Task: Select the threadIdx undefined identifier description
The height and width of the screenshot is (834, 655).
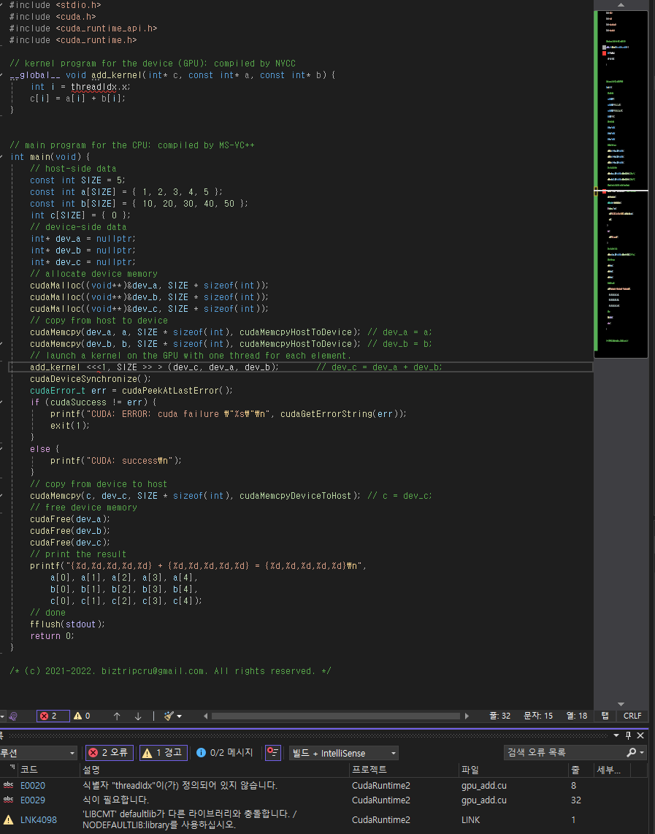Action: pos(180,786)
